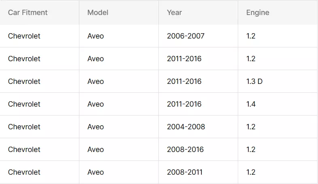Click Chevrolet in the 2004-2008 row
This screenshot has width=318, height=184.
24,127
